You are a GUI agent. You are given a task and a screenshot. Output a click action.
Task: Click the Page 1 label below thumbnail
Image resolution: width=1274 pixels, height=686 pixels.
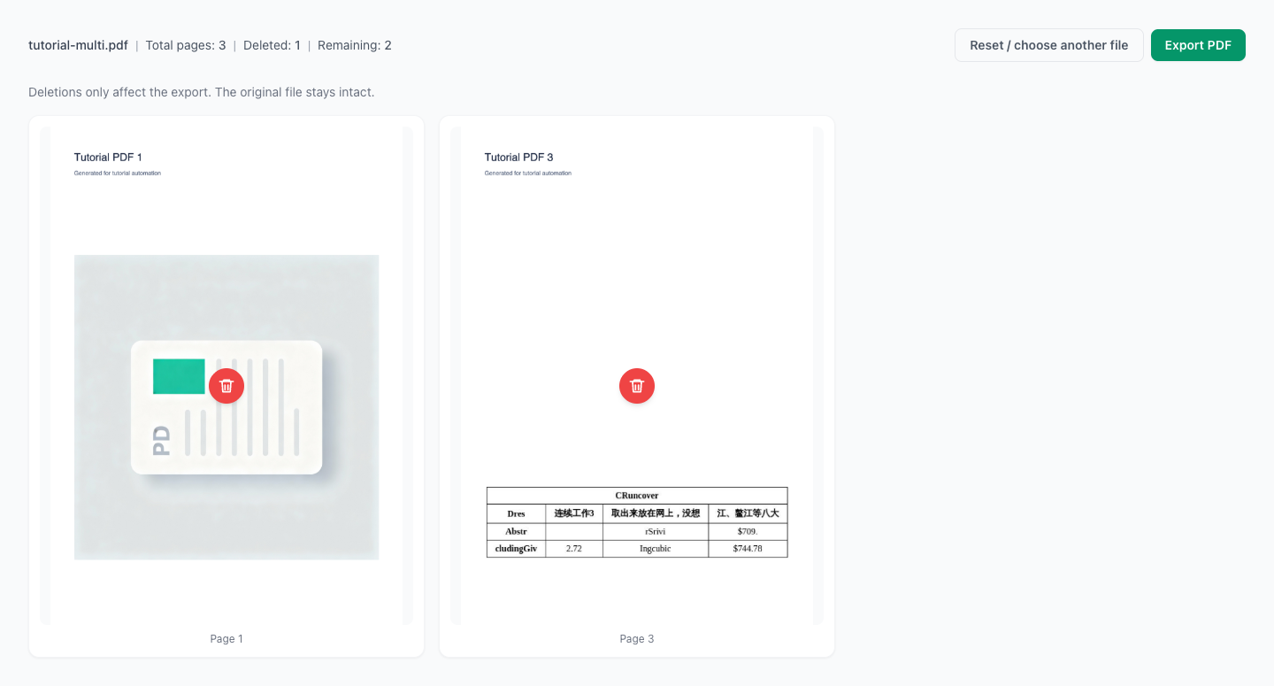pos(226,638)
